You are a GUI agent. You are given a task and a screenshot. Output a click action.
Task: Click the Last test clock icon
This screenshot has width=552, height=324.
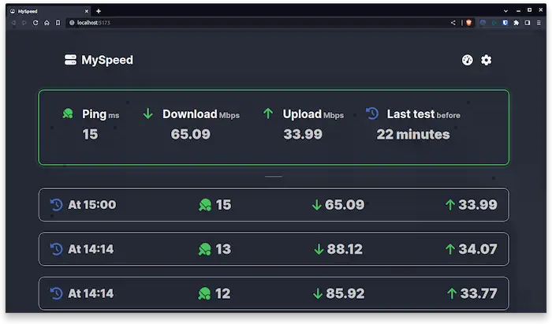(372, 114)
